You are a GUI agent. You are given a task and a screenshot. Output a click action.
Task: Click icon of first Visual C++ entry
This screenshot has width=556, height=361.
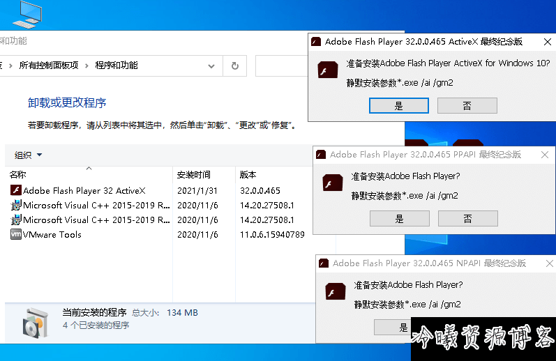[x=15, y=205]
